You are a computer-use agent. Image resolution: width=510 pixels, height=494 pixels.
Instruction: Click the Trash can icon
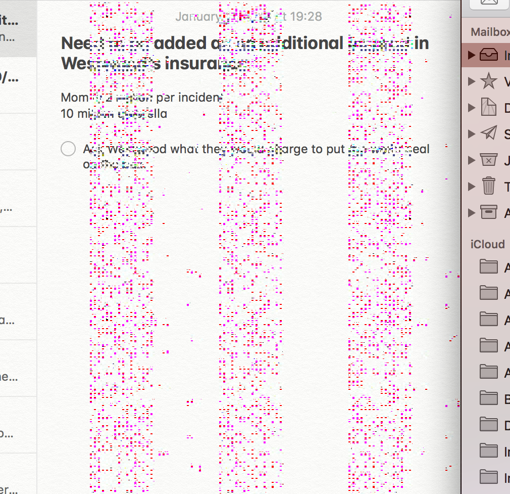click(x=488, y=187)
